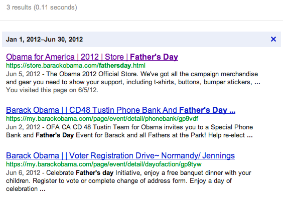
Task: Click the 'Register to vote or complete change' snippet line
Action: click(119, 181)
